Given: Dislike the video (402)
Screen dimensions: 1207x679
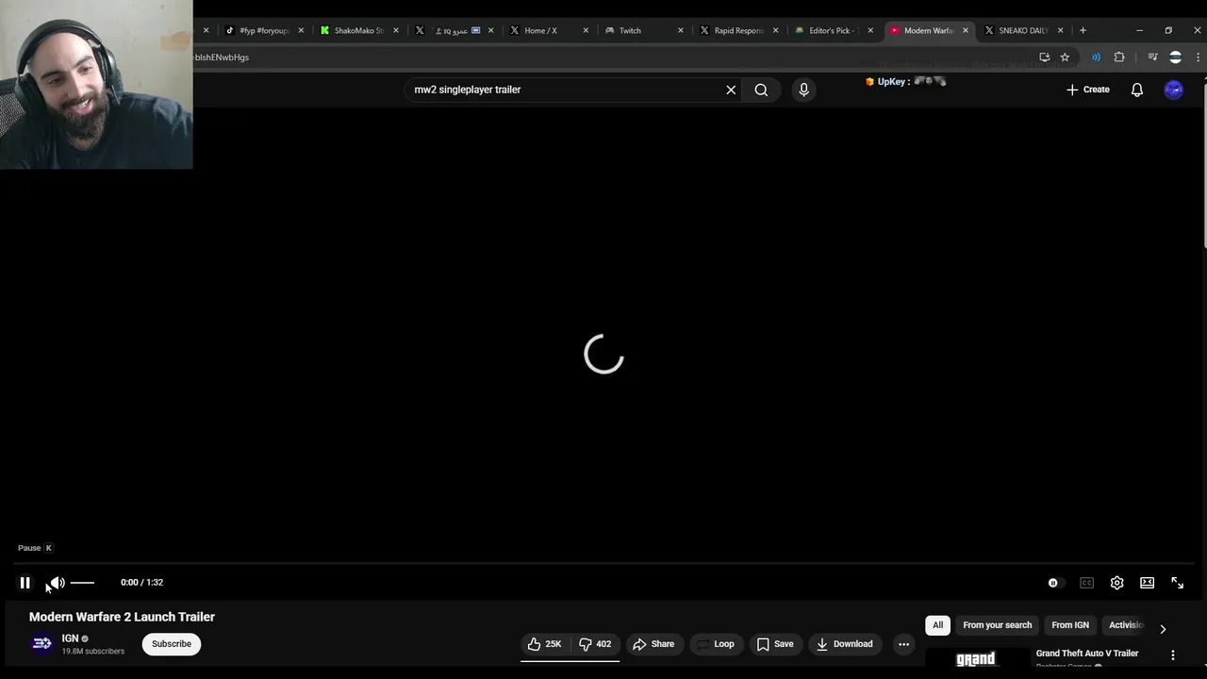Looking at the screenshot, I should (595, 644).
